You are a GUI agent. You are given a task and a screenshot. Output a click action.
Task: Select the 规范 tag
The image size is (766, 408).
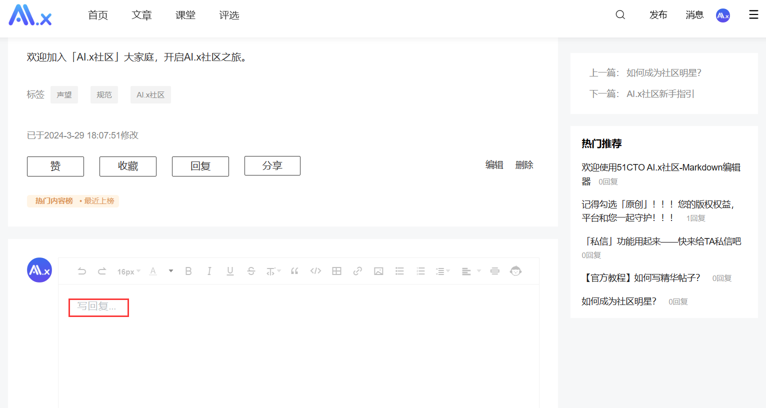[x=104, y=94]
